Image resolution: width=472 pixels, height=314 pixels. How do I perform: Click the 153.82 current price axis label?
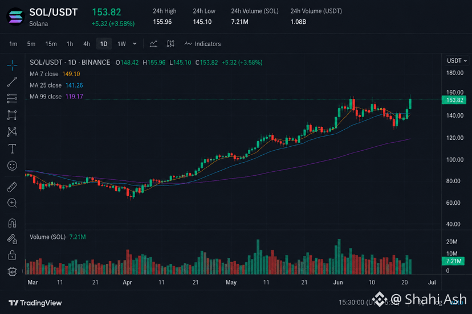tap(454, 100)
